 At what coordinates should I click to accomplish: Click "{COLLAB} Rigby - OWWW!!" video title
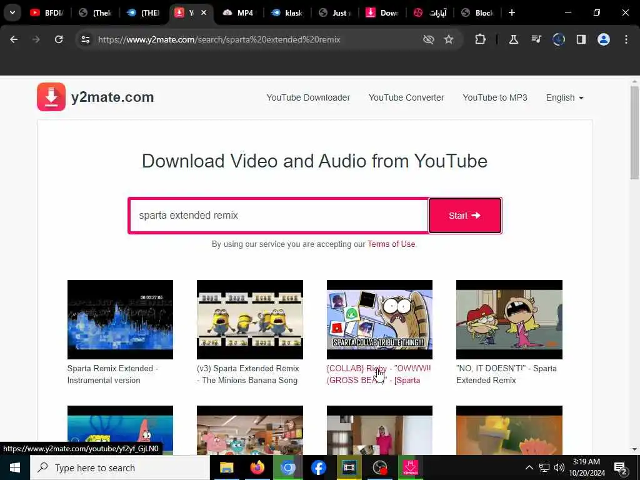(x=378, y=374)
